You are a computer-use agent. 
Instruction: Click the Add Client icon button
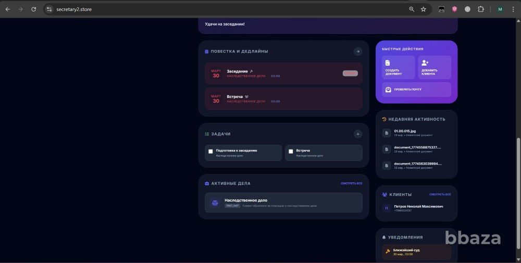pyautogui.click(x=434, y=67)
